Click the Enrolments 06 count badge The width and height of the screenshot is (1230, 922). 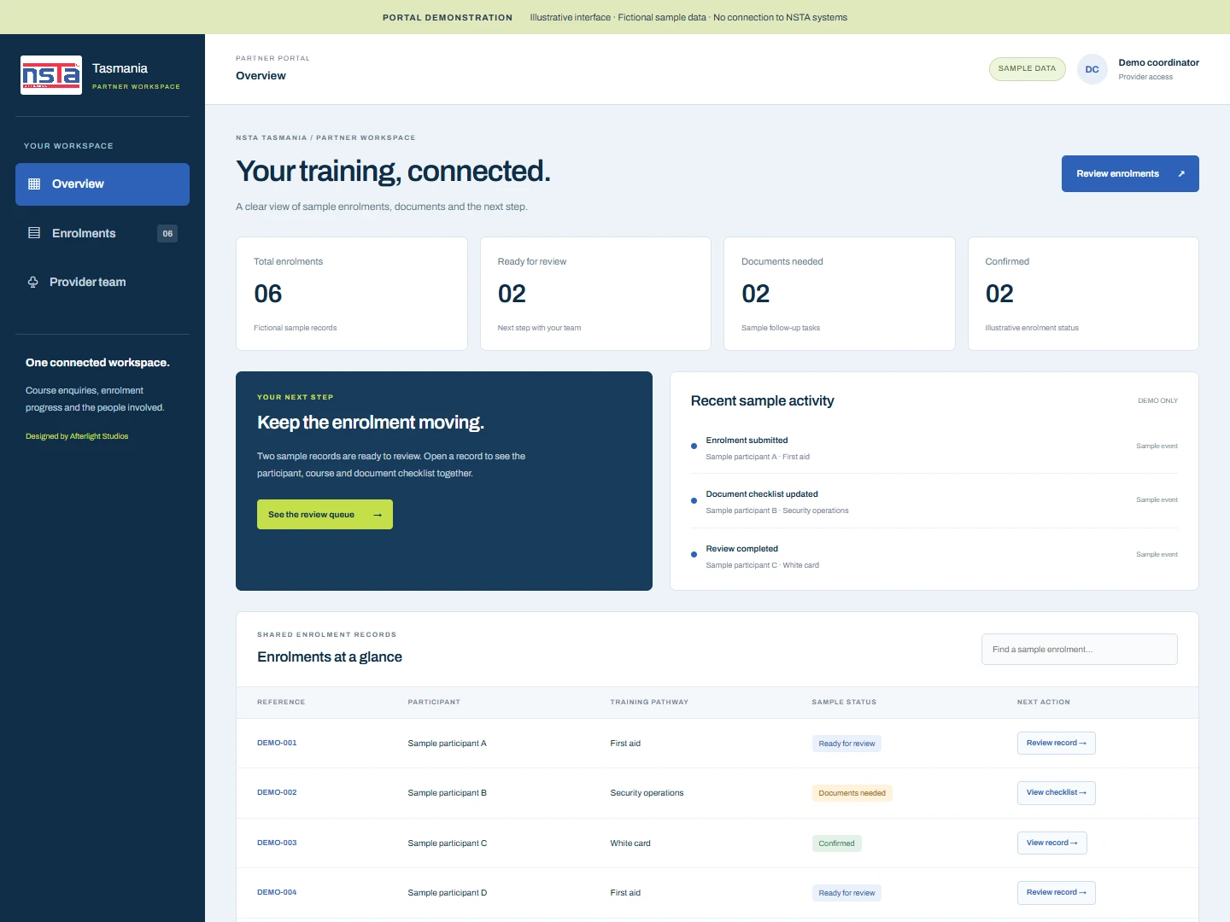[x=167, y=233]
